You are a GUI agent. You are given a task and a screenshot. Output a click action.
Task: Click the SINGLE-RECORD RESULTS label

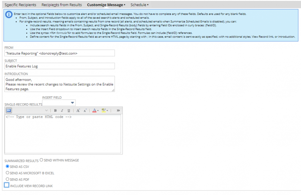click(x=23, y=105)
